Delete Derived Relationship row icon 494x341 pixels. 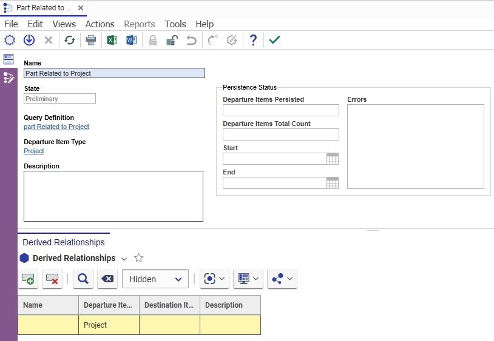[52, 279]
